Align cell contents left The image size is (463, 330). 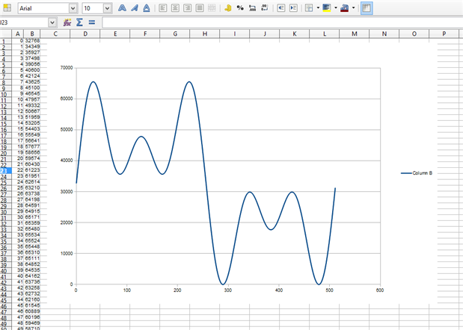[x=163, y=8]
